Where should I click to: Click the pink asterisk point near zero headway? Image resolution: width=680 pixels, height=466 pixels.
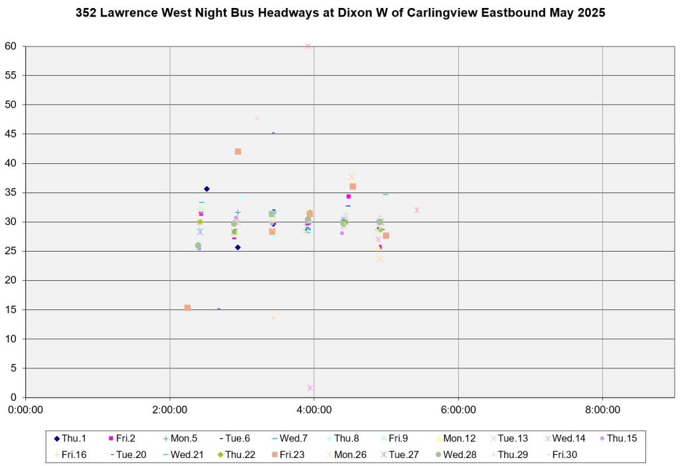pyautogui.click(x=310, y=388)
